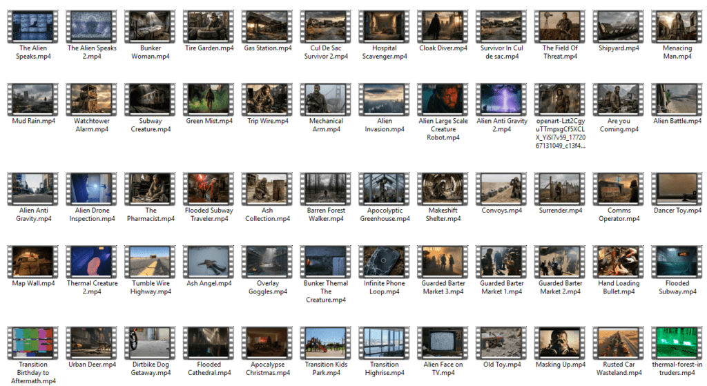This screenshot has width=707, height=386.
Task: Pick the Apocolyptic Greenhouse.mp4 thumbnail
Action: (385, 189)
